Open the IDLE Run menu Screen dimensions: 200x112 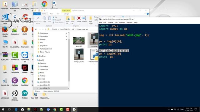116,22
